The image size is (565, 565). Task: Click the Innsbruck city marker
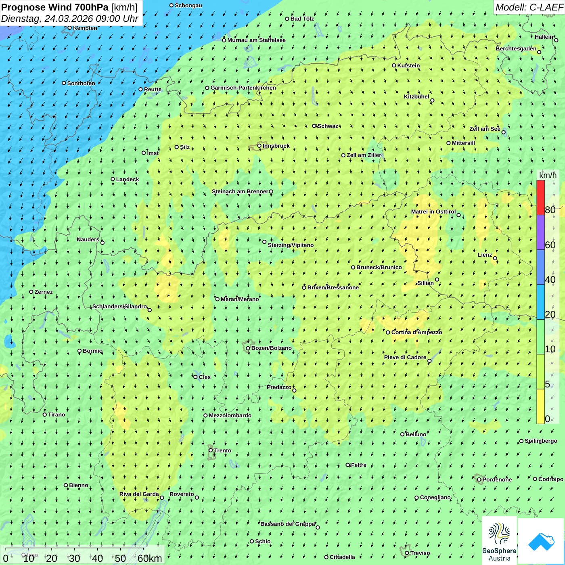coord(259,146)
